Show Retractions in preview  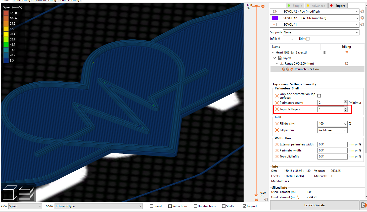[x=170, y=206]
